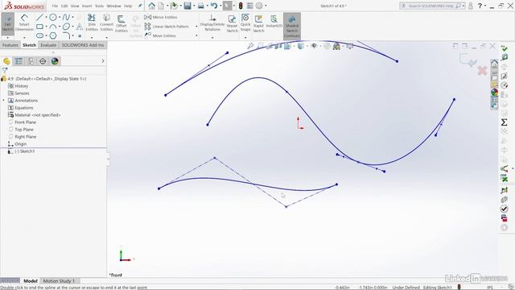Image resolution: width=515 pixels, height=290 pixels.
Task: Select the Polygon sketch tool
Action: tap(53, 35)
